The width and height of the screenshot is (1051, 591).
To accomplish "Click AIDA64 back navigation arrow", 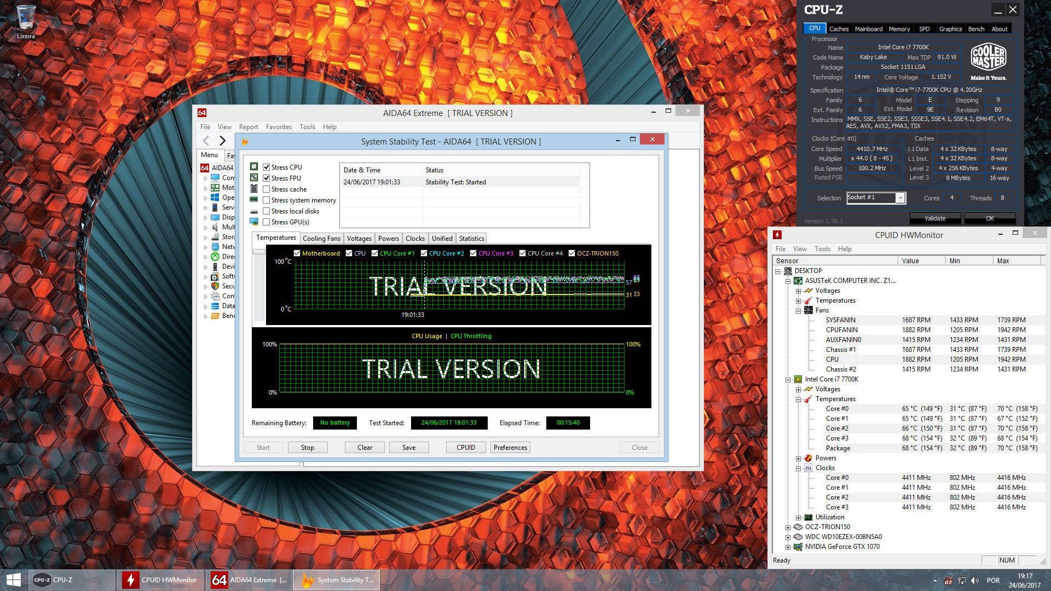I will 206,141.
